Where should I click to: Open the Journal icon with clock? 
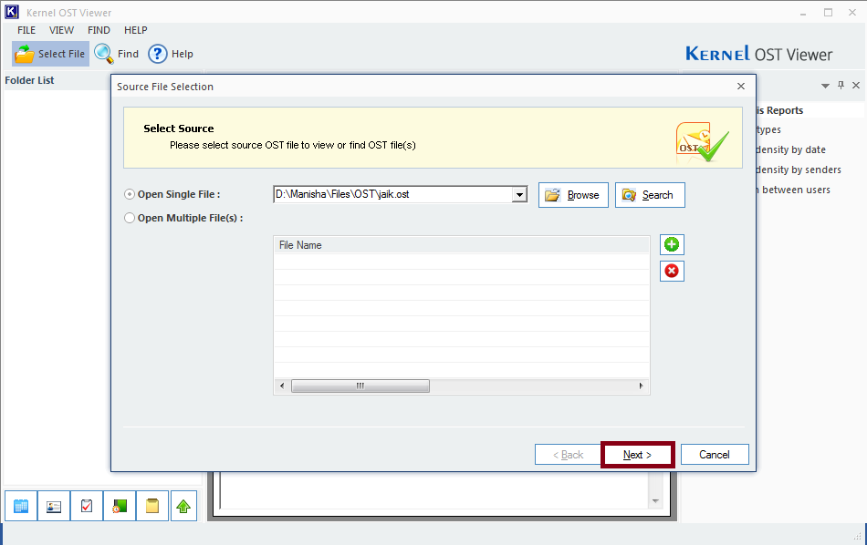[120, 506]
